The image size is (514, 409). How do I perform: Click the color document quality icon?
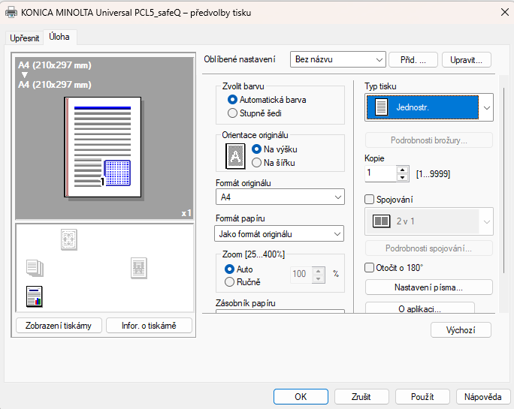pyautogui.click(x=35, y=296)
